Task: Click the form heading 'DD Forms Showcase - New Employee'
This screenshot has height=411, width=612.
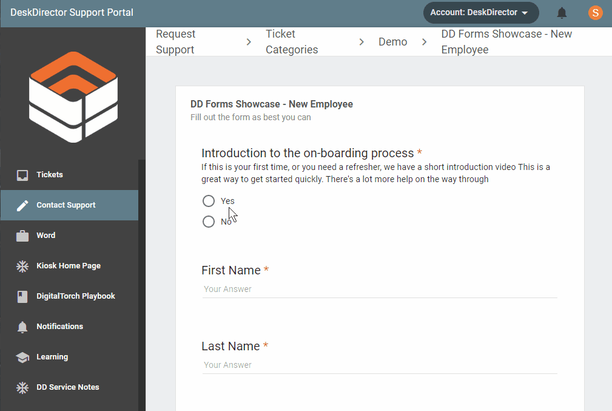Action: coord(272,104)
